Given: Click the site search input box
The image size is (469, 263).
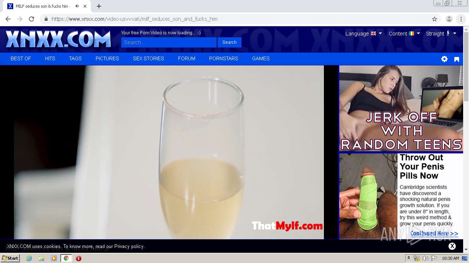Looking at the screenshot, I should click(169, 42).
